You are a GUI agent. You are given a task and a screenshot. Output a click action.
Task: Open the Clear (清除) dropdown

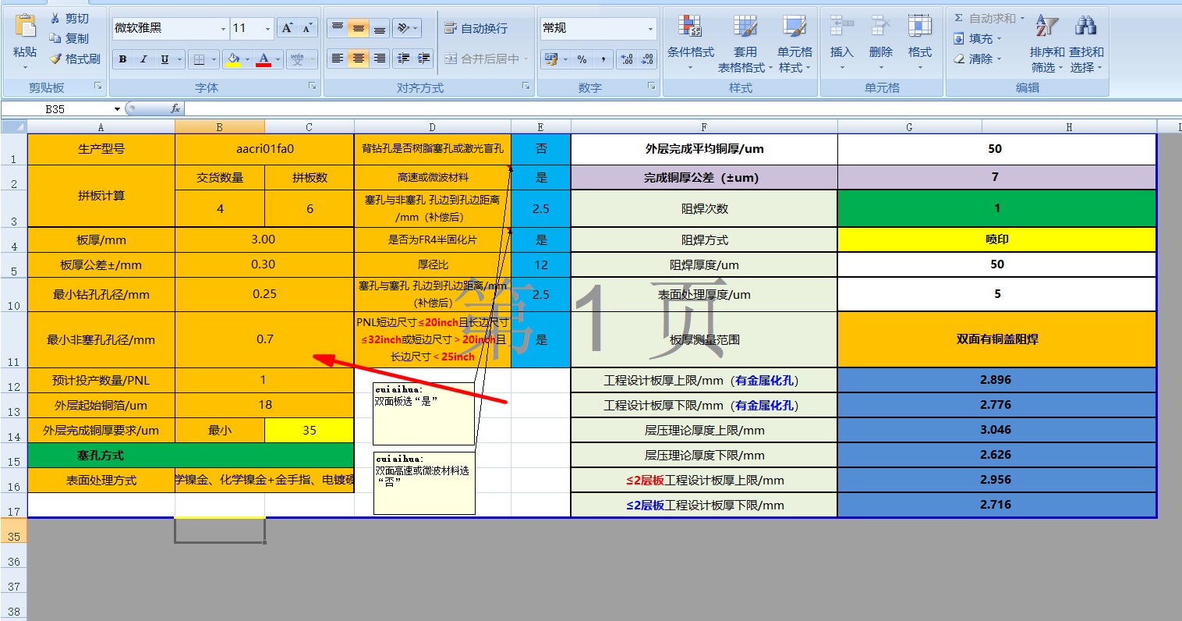point(978,59)
